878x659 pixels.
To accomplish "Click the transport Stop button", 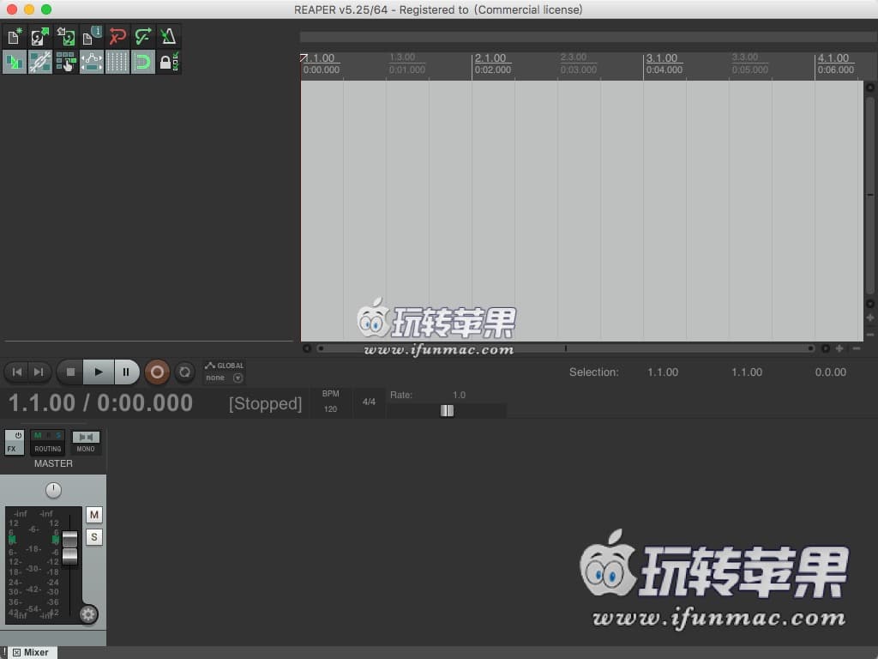I will tap(70, 372).
